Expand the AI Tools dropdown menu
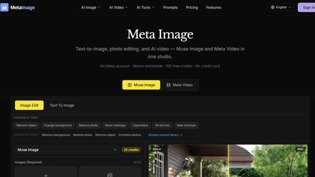 pyautogui.click(x=146, y=7)
